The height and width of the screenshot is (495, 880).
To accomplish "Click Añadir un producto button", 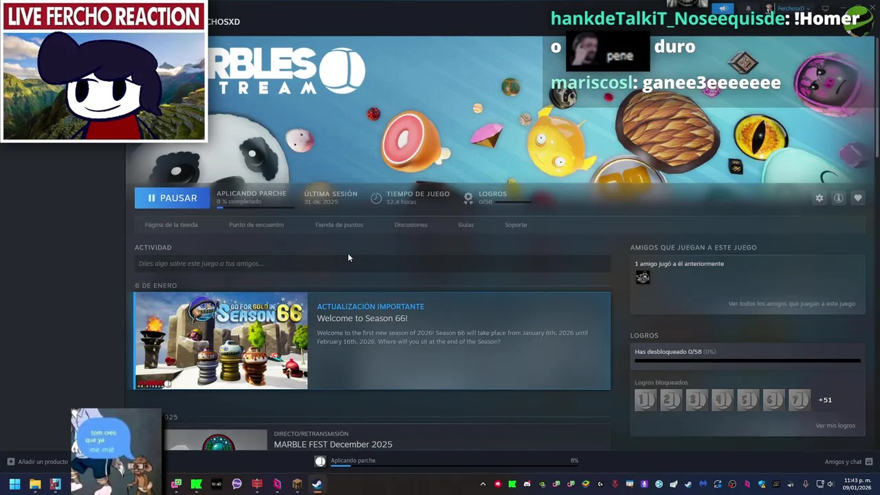I will coord(38,462).
